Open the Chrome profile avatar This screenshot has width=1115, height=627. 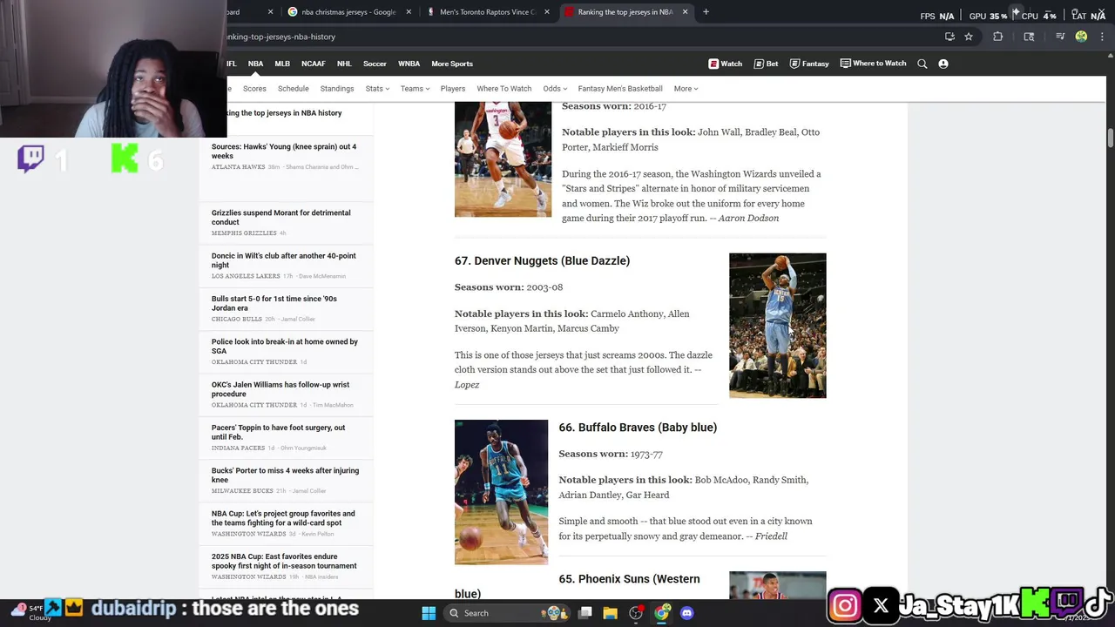[x=1081, y=37]
